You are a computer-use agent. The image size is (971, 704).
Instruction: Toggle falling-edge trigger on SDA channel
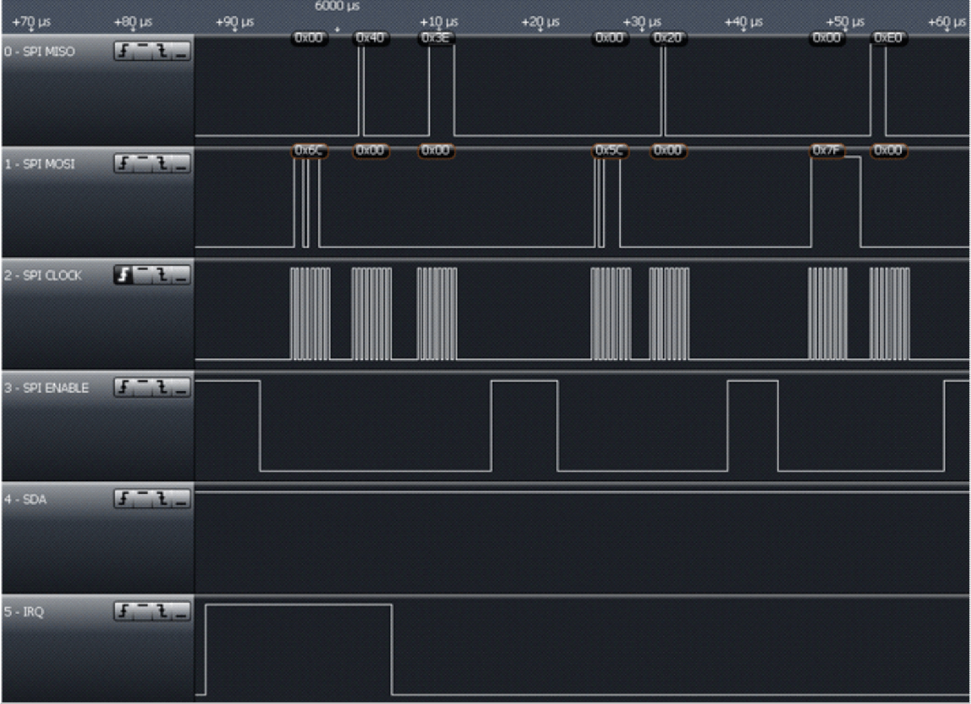click(x=162, y=499)
